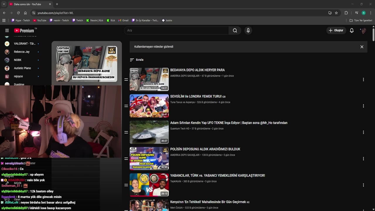Open the 'YouTube' bookmark
Screen dimensions: 375x211
pyautogui.click(x=40, y=21)
